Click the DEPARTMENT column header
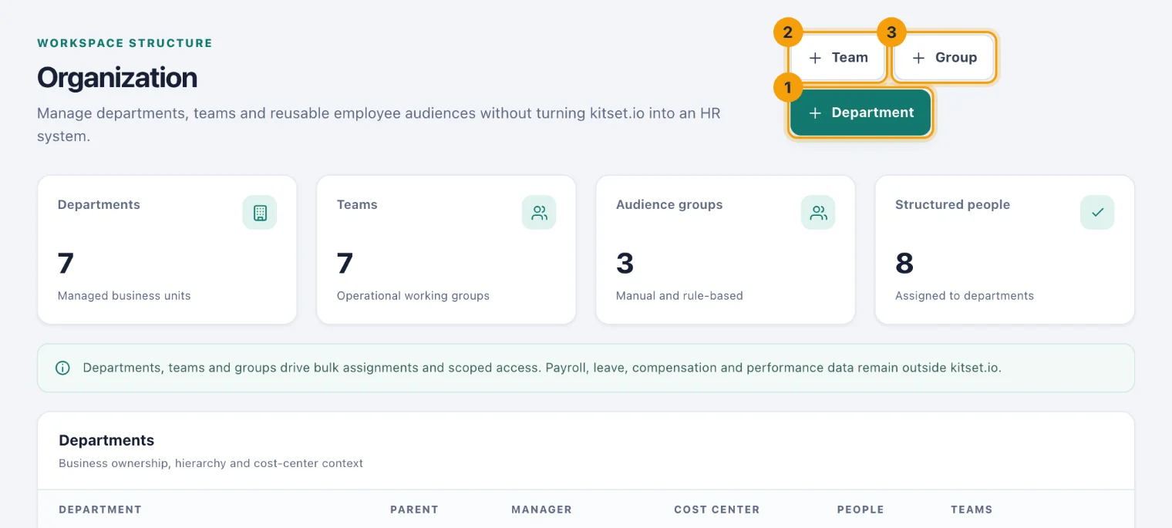This screenshot has height=528, width=1172. [x=100, y=510]
